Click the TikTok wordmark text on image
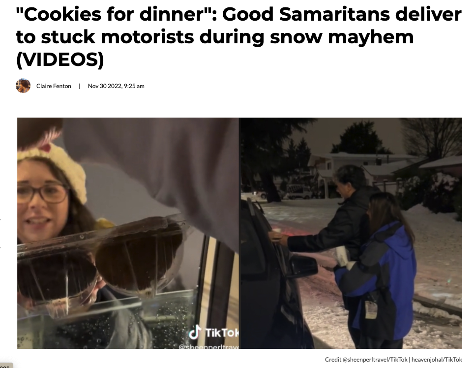Viewport: 475px width, 368px height. [222, 333]
